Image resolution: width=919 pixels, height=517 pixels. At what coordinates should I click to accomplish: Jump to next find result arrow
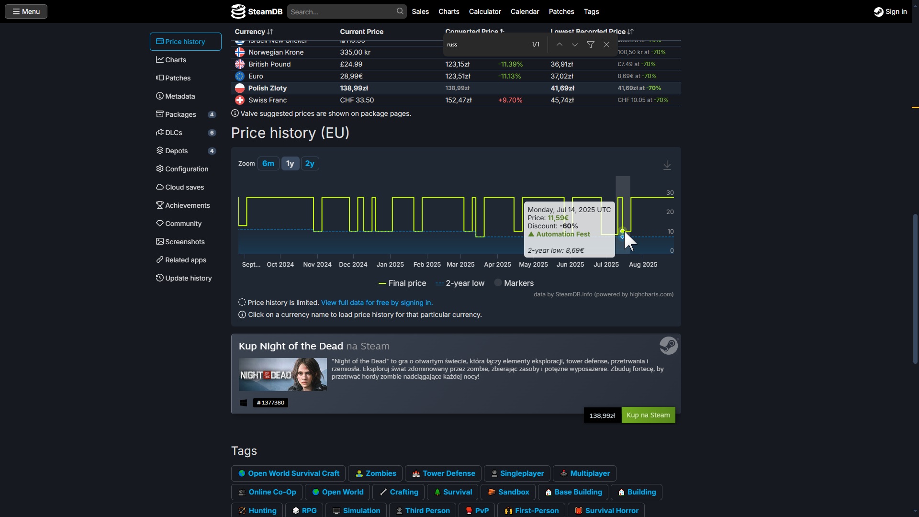[574, 45]
